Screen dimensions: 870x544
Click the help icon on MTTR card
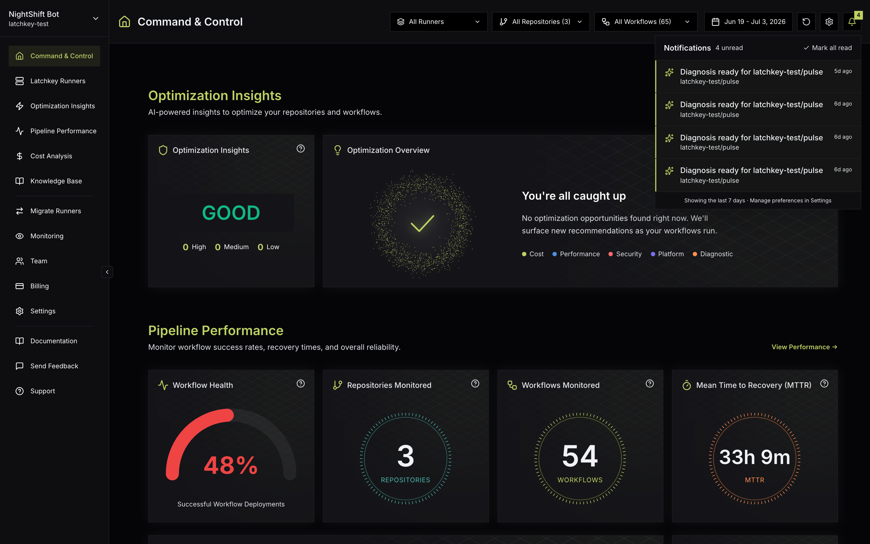[824, 384]
